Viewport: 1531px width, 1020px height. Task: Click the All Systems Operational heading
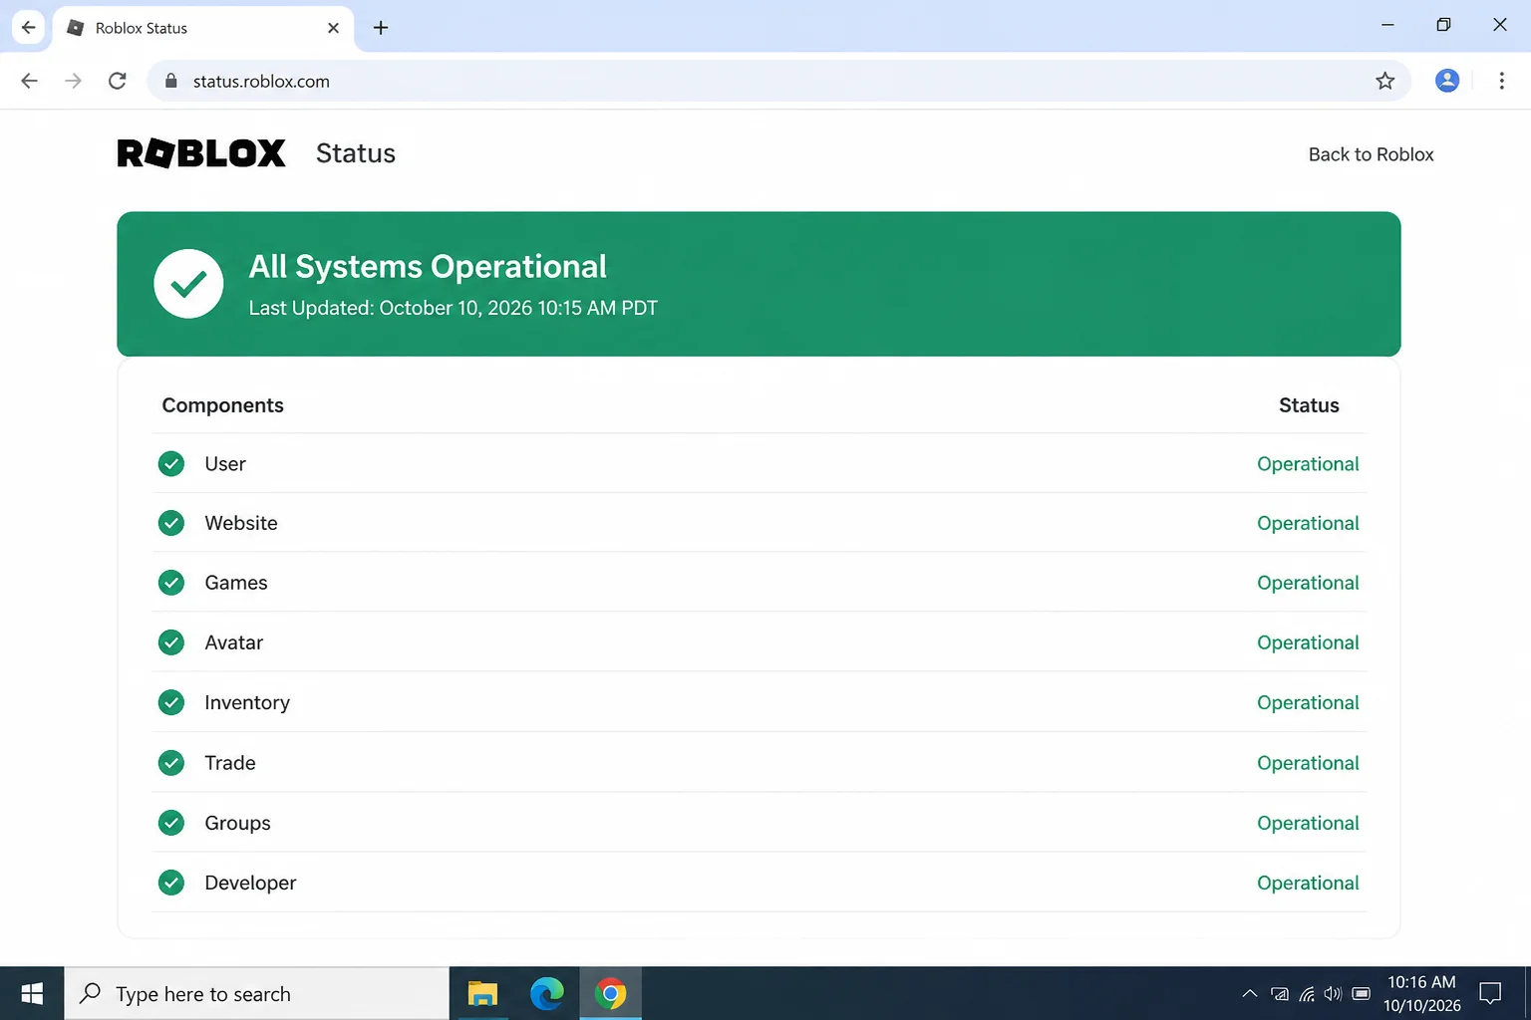pos(428,267)
